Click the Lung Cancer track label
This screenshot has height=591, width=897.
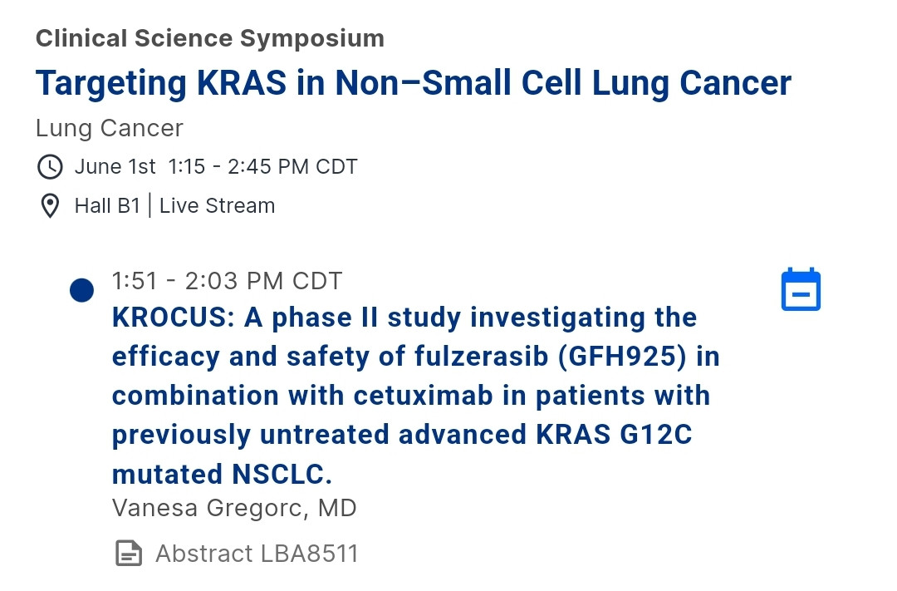click(x=110, y=128)
